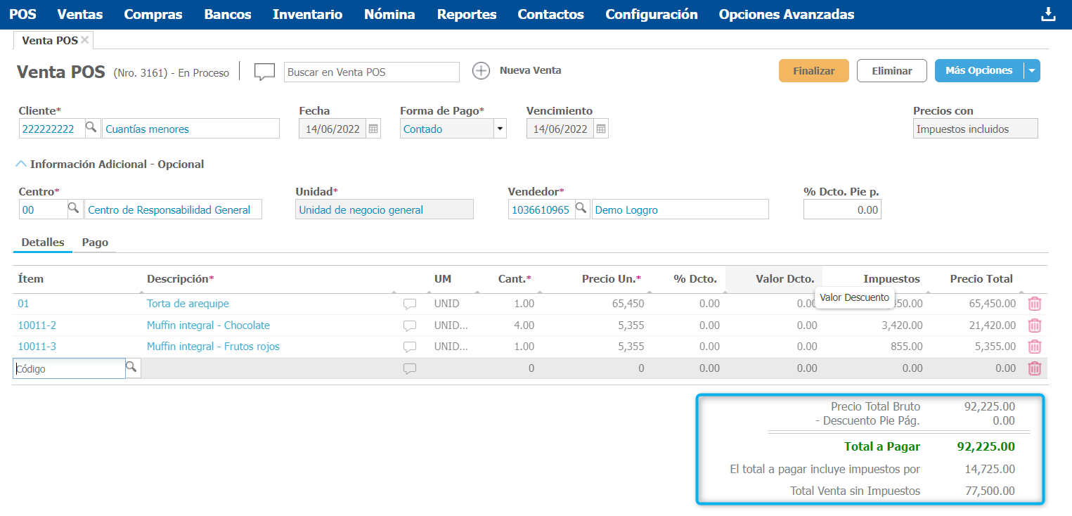Click the Código item search magnifier
Screen dimensions: 1072x516
pyautogui.click(x=132, y=368)
